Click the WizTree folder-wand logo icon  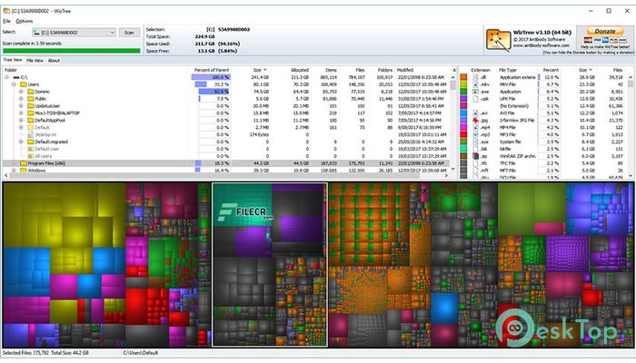point(498,40)
